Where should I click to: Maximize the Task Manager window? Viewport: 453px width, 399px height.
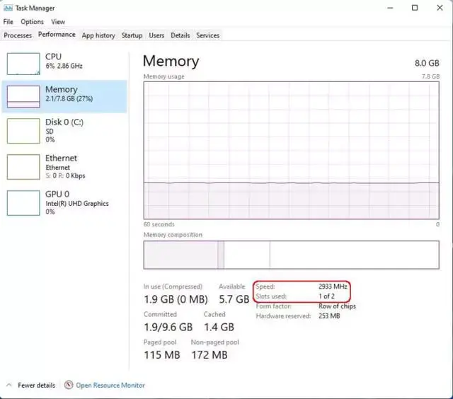(x=415, y=8)
